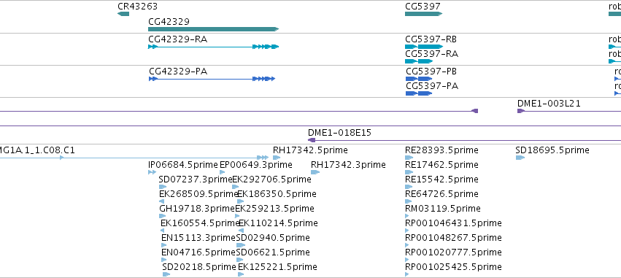Select the CG5397 gene glyph

pos(423,14)
